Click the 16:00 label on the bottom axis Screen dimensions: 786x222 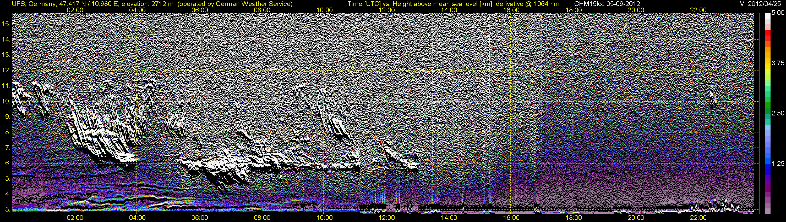click(x=511, y=218)
